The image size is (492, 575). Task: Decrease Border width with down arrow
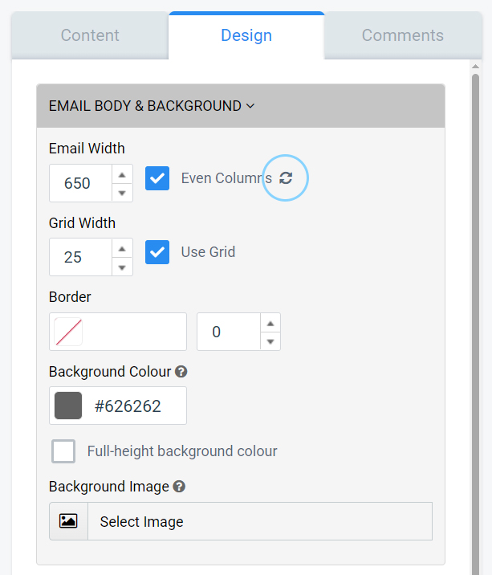click(270, 341)
